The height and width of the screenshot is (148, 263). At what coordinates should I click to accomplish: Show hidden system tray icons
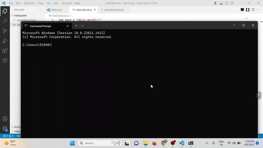207,143
